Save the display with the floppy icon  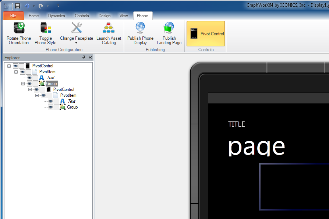tap(17, 6)
